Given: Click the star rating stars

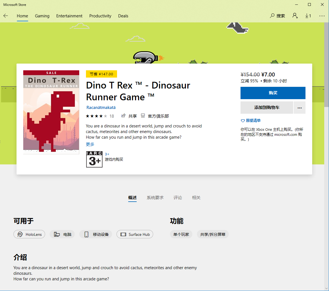Looking at the screenshot, I should (x=96, y=116).
